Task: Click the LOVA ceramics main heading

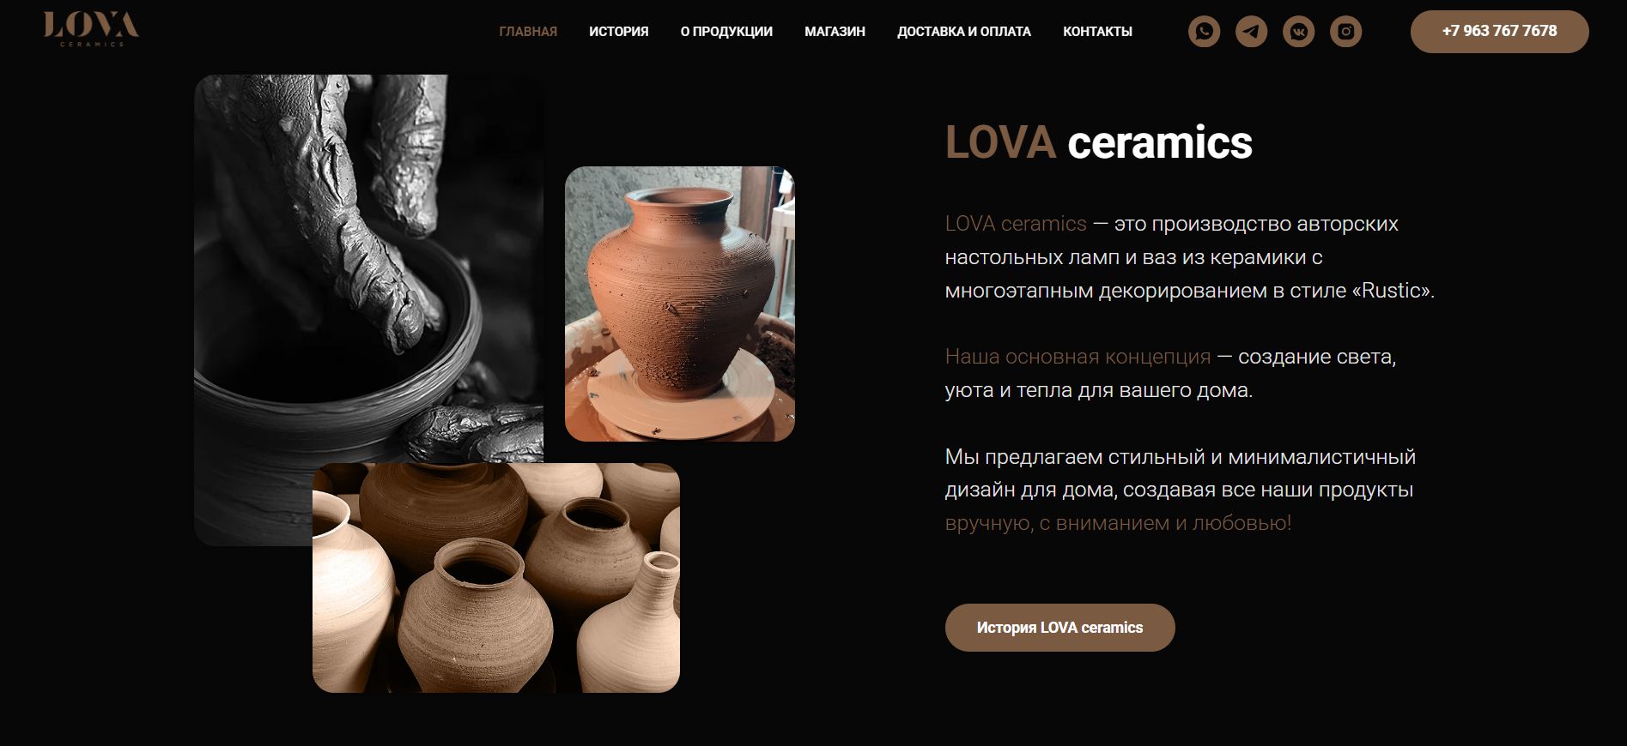Action: [x=1098, y=142]
